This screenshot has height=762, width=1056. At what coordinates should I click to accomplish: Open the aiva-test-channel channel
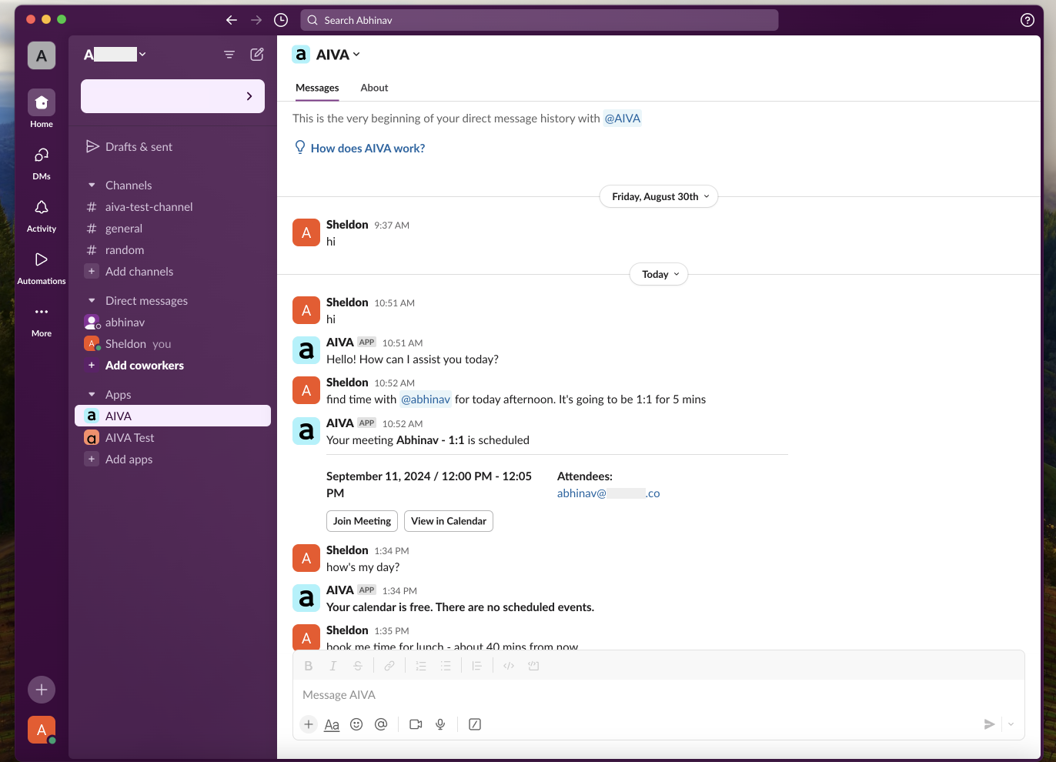(172, 207)
